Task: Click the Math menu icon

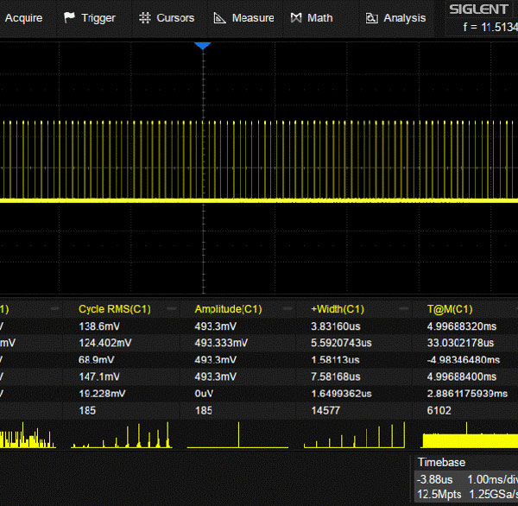Action: pos(296,18)
